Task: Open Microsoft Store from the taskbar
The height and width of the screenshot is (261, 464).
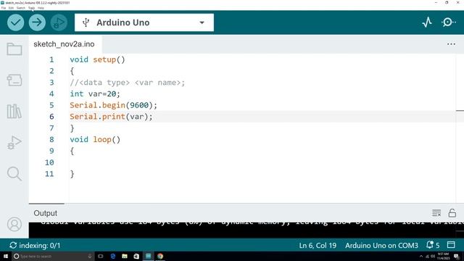Action: click(136, 256)
